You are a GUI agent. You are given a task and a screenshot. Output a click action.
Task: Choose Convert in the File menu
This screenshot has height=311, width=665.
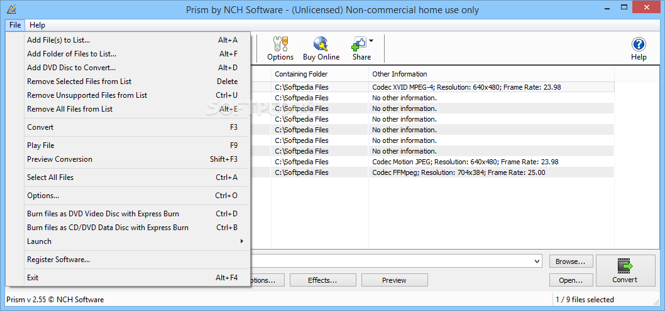point(128,127)
